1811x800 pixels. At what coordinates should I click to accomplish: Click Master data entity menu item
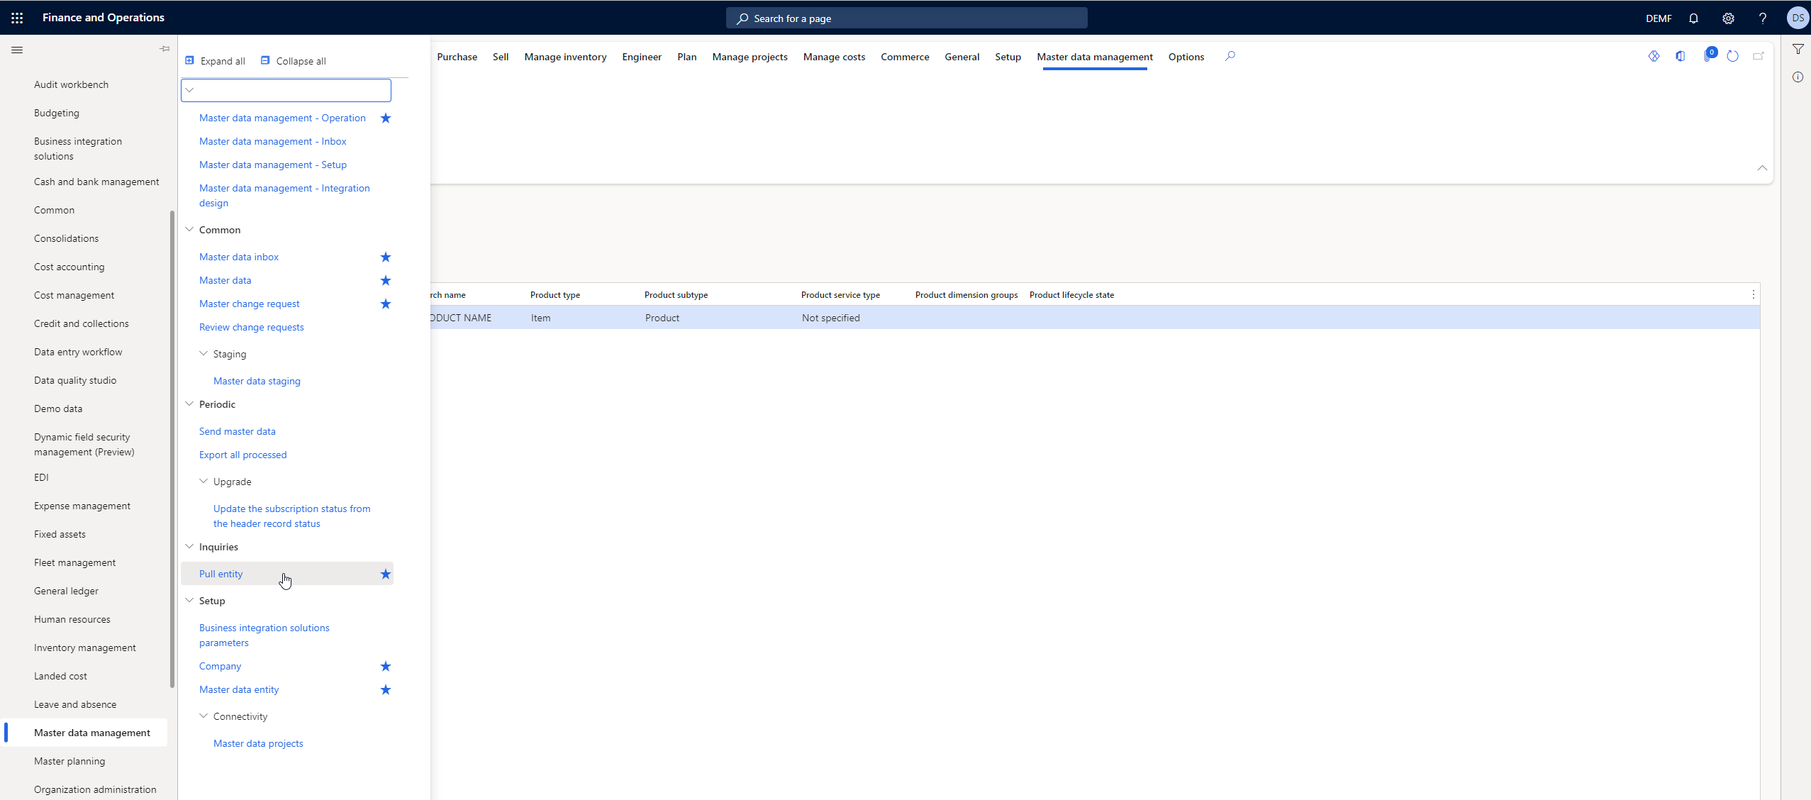(238, 689)
